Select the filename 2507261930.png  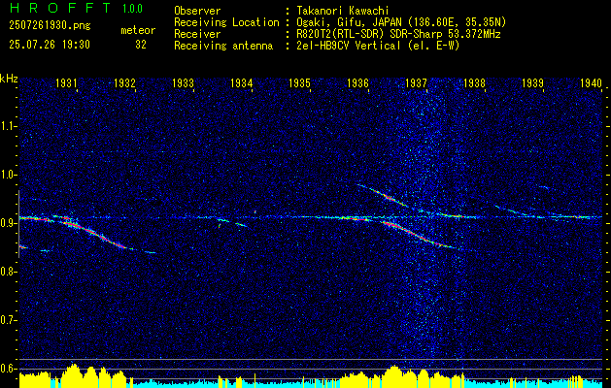(50, 26)
